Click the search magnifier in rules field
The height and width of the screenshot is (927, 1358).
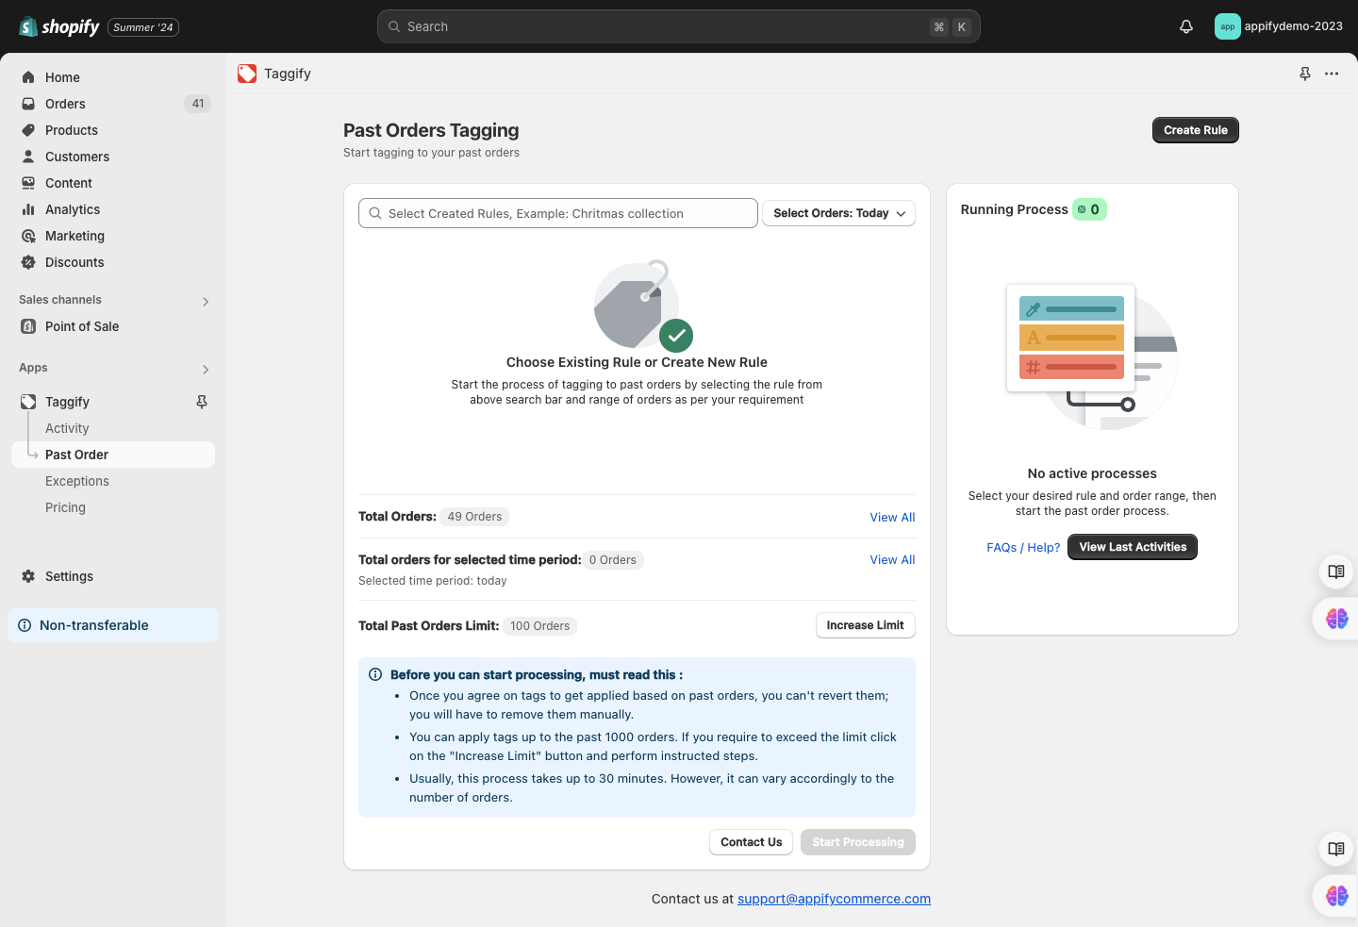375,213
